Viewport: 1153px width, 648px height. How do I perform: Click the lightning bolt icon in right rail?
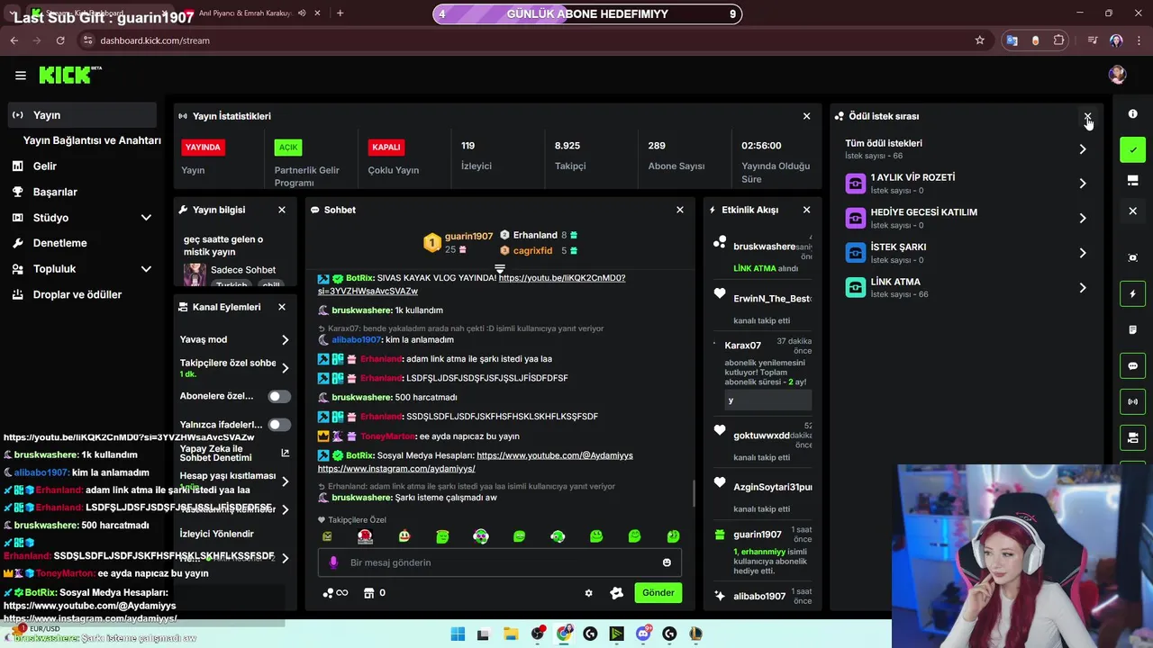click(x=1132, y=294)
